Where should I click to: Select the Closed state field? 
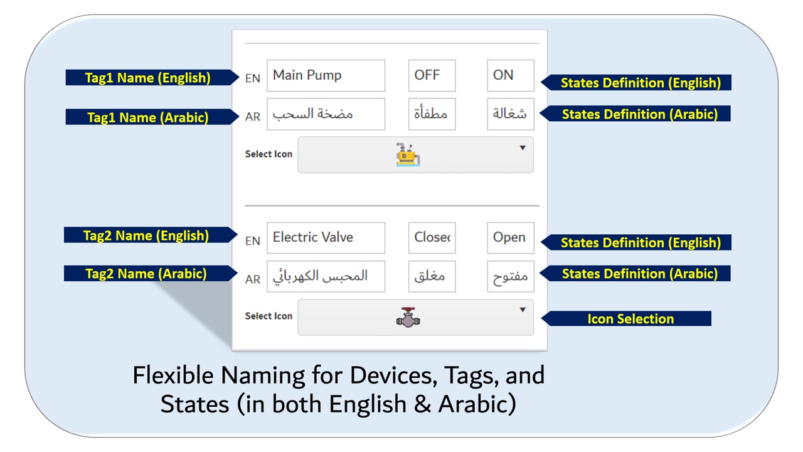(x=432, y=237)
